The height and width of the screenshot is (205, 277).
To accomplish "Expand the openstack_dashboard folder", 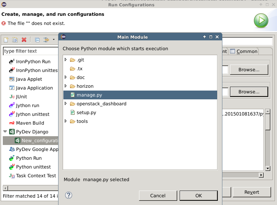I will pyautogui.click(x=66, y=104).
